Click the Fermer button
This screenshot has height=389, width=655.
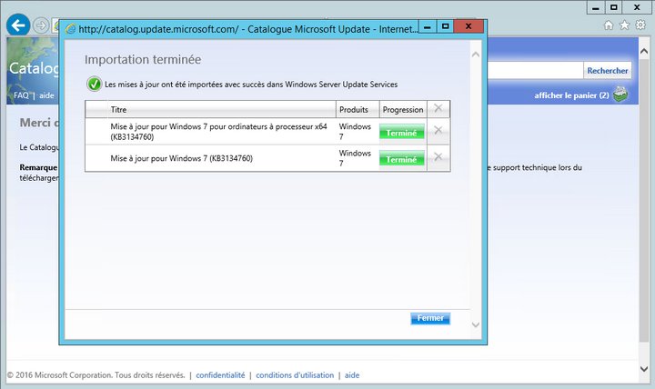(430, 318)
